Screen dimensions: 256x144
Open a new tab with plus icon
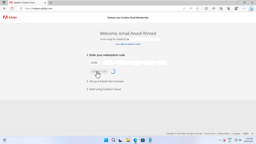50,2
